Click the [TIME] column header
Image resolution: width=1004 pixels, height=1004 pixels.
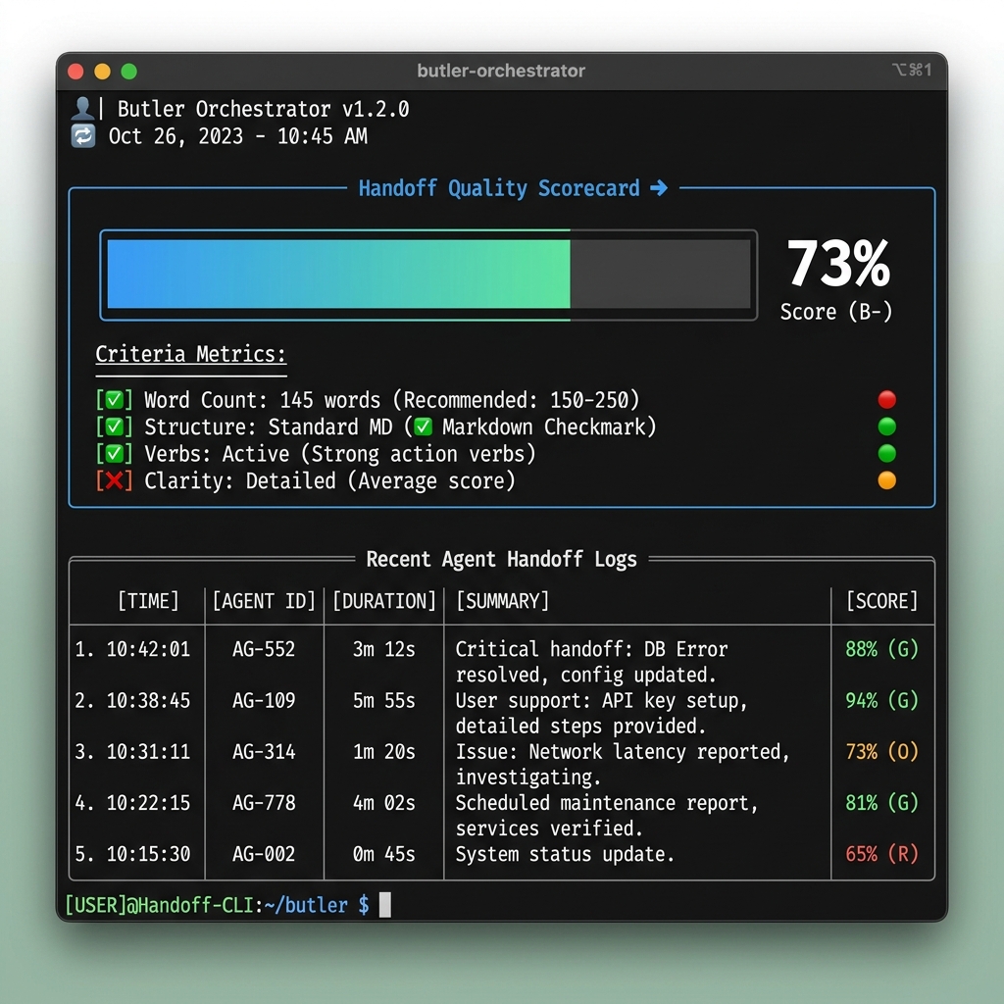(x=148, y=601)
